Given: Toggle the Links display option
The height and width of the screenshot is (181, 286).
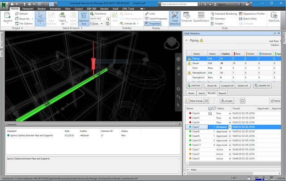Looking at the screenshot, I should (150, 14).
